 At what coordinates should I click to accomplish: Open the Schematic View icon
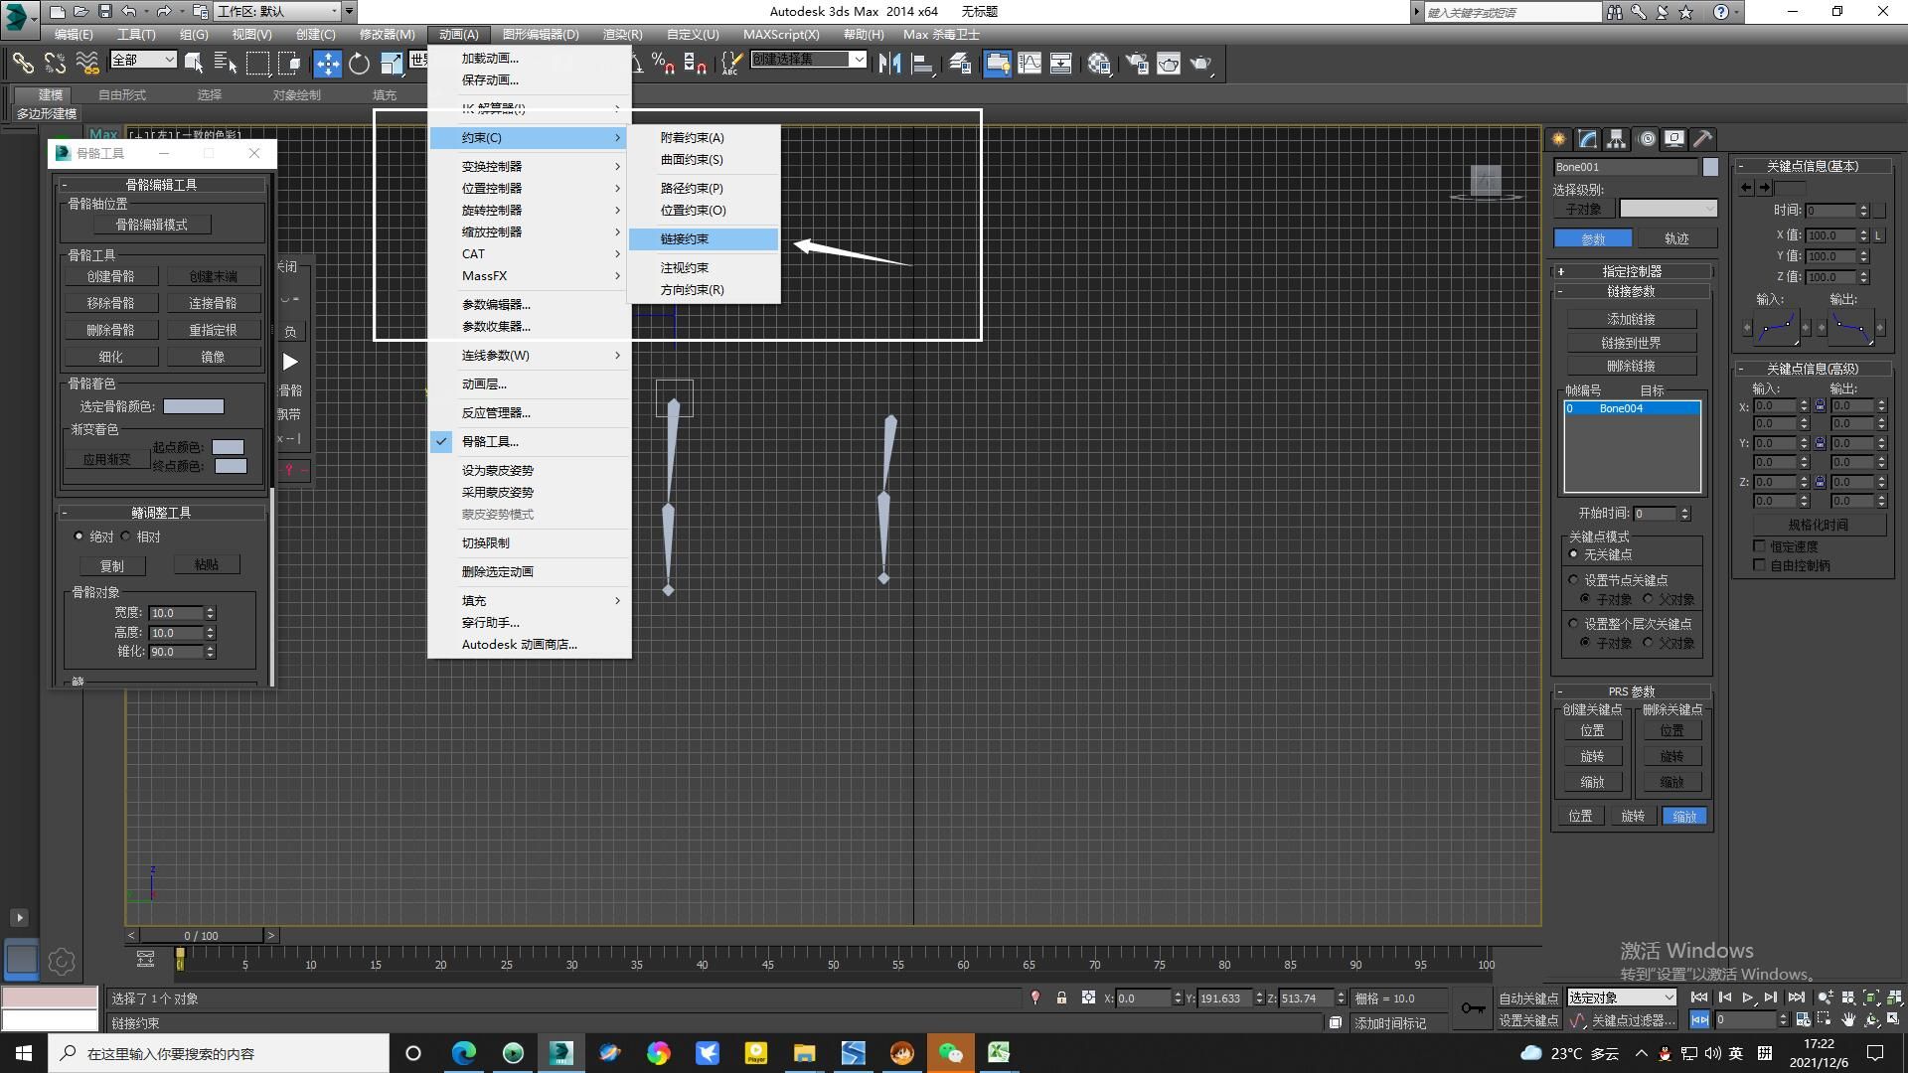[1061, 64]
